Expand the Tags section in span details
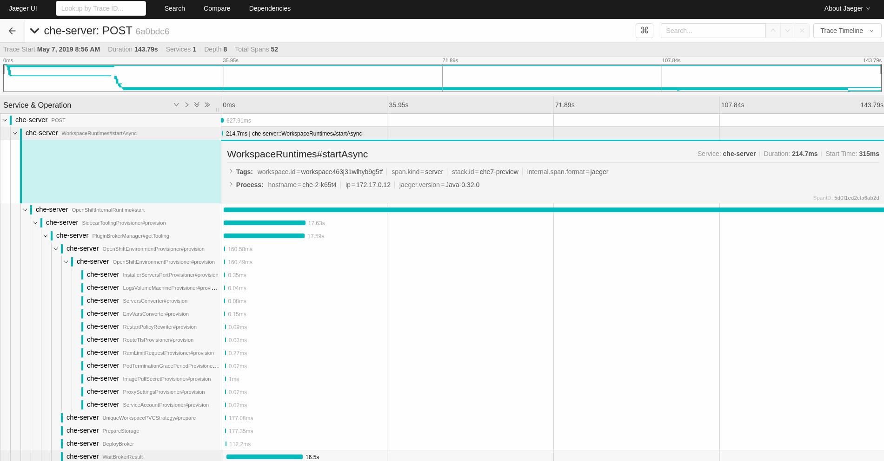The height and width of the screenshot is (461, 884). (x=231, y=172)
